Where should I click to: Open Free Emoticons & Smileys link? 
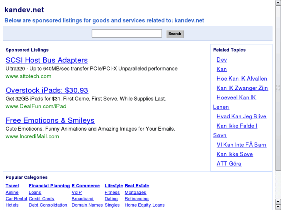(x=50, y=120)
